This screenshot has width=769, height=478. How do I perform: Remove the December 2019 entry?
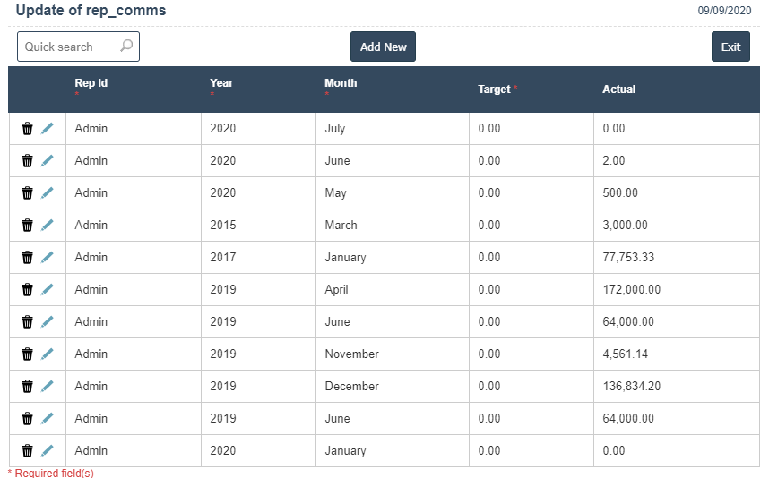click(x=28, y=387)
